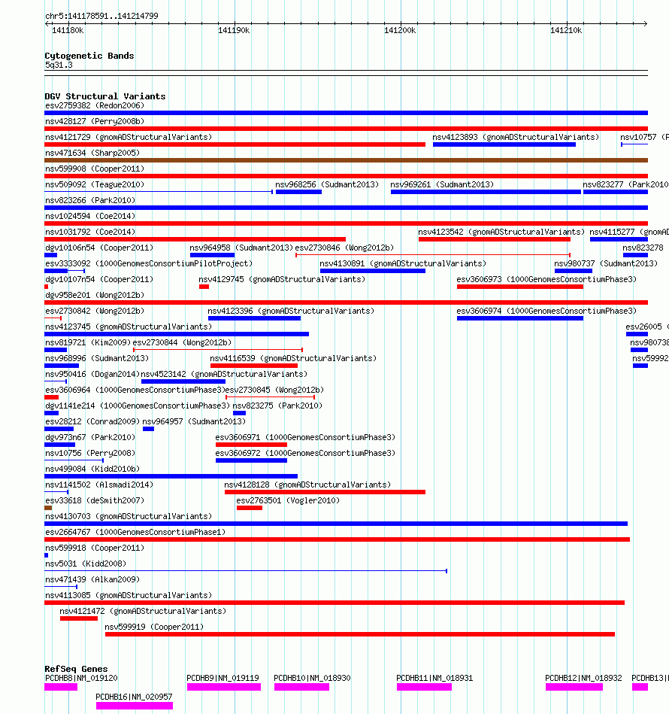The height and width of the screenshot is (714, 669).
Task: Select the nsv428127 (Perry2008b) red variant bar
Action: coord(346,129)
